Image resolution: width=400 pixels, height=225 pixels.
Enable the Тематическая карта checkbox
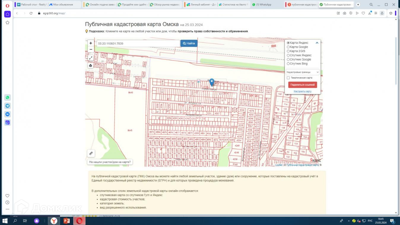pyautogui.click(x=288, y=78)
